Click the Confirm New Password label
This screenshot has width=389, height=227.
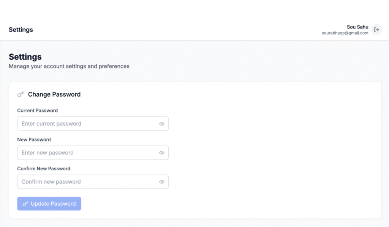pos(44,168)
